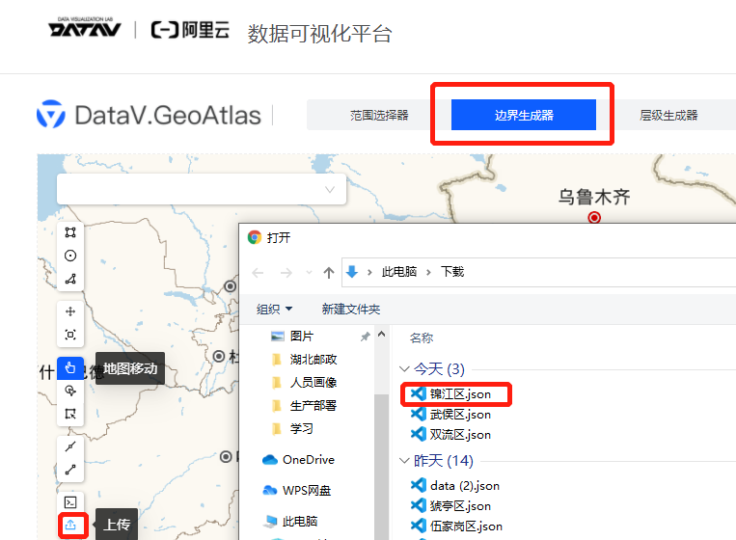Screen dimensions: 736x540
Task: Switch to 边界生成器 tab
Action: click(x=524, y=115)
